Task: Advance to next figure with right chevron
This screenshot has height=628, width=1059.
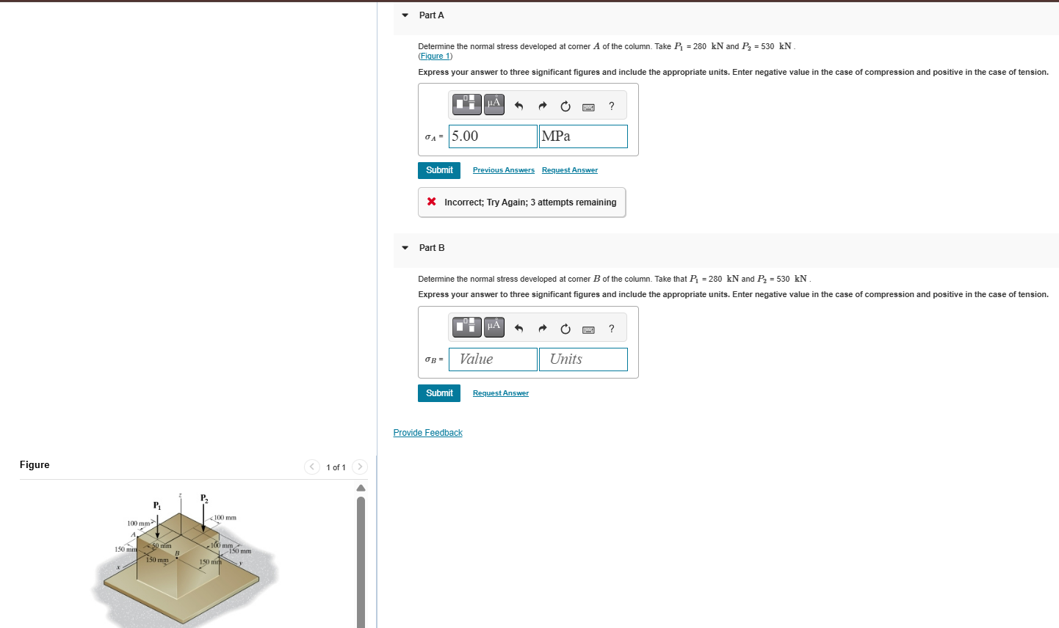Action: (x=359, y=467)
